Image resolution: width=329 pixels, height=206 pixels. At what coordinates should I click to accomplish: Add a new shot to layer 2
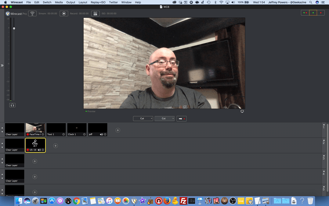(55, 146)
